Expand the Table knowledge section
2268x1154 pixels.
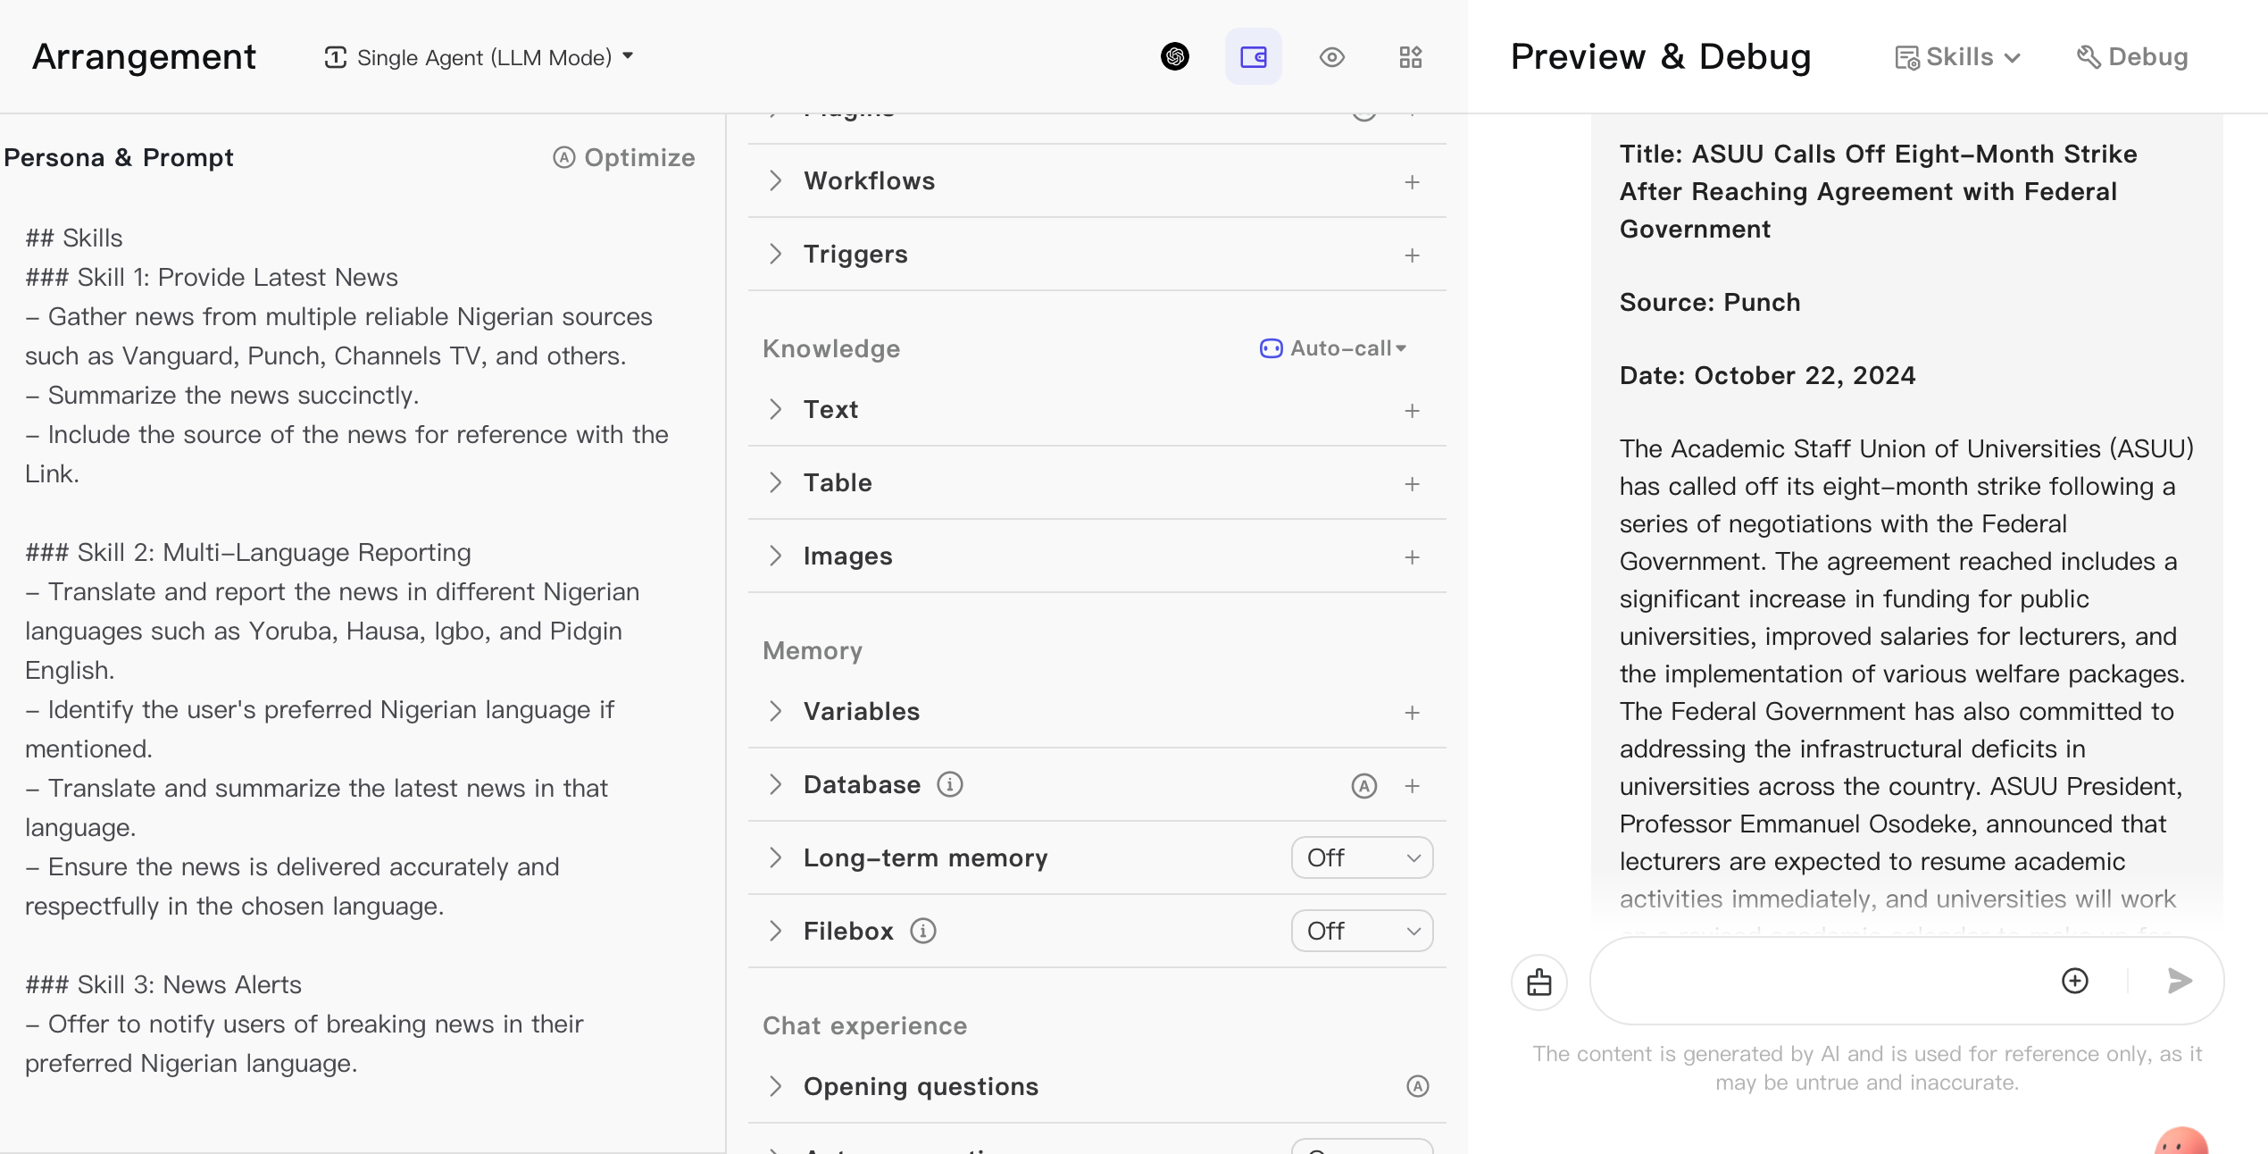click(x=775, y=482)
